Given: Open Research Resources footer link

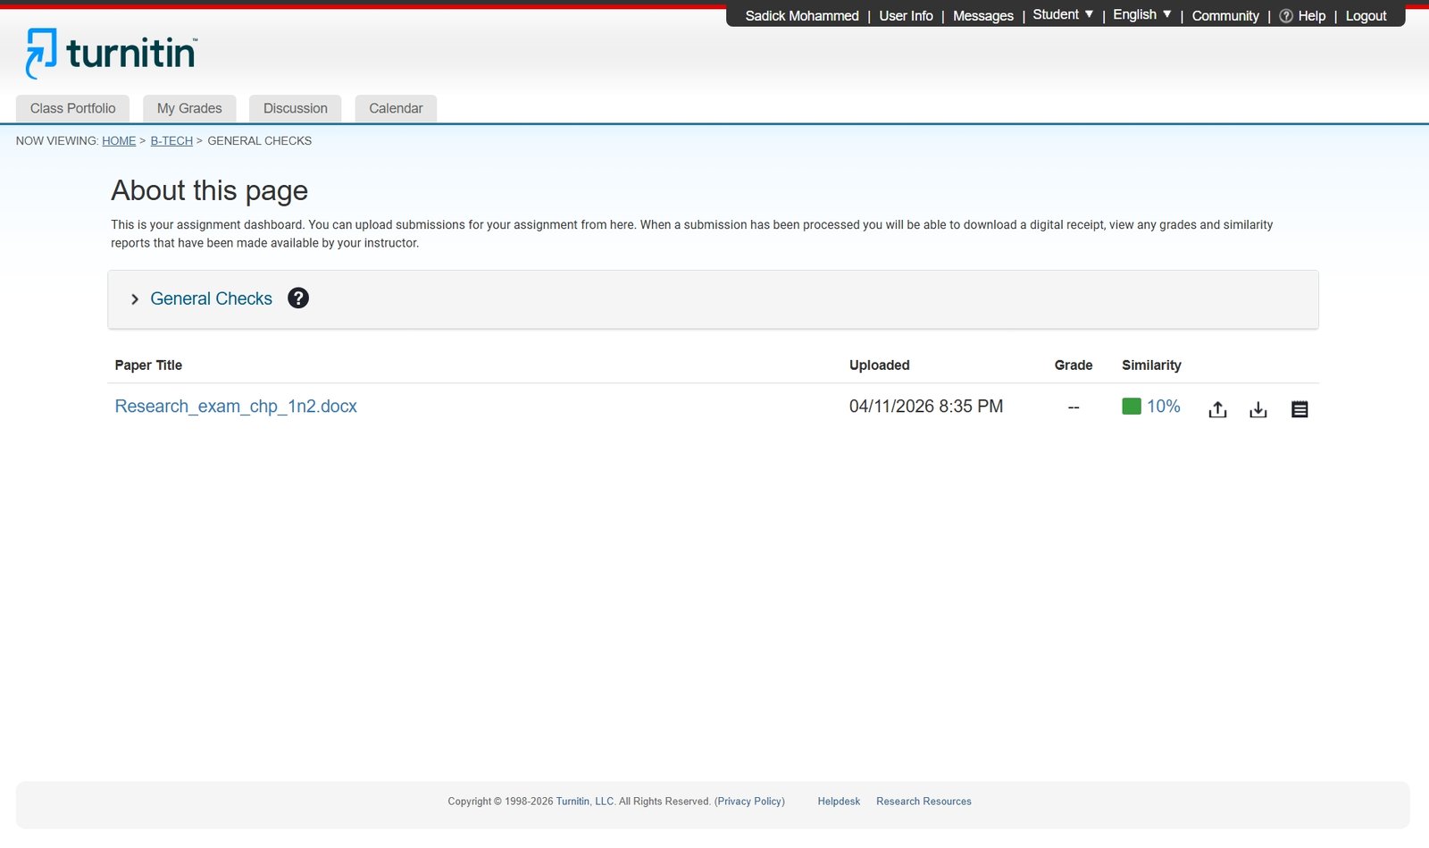Looking at the screenshot, I should 923,802.
